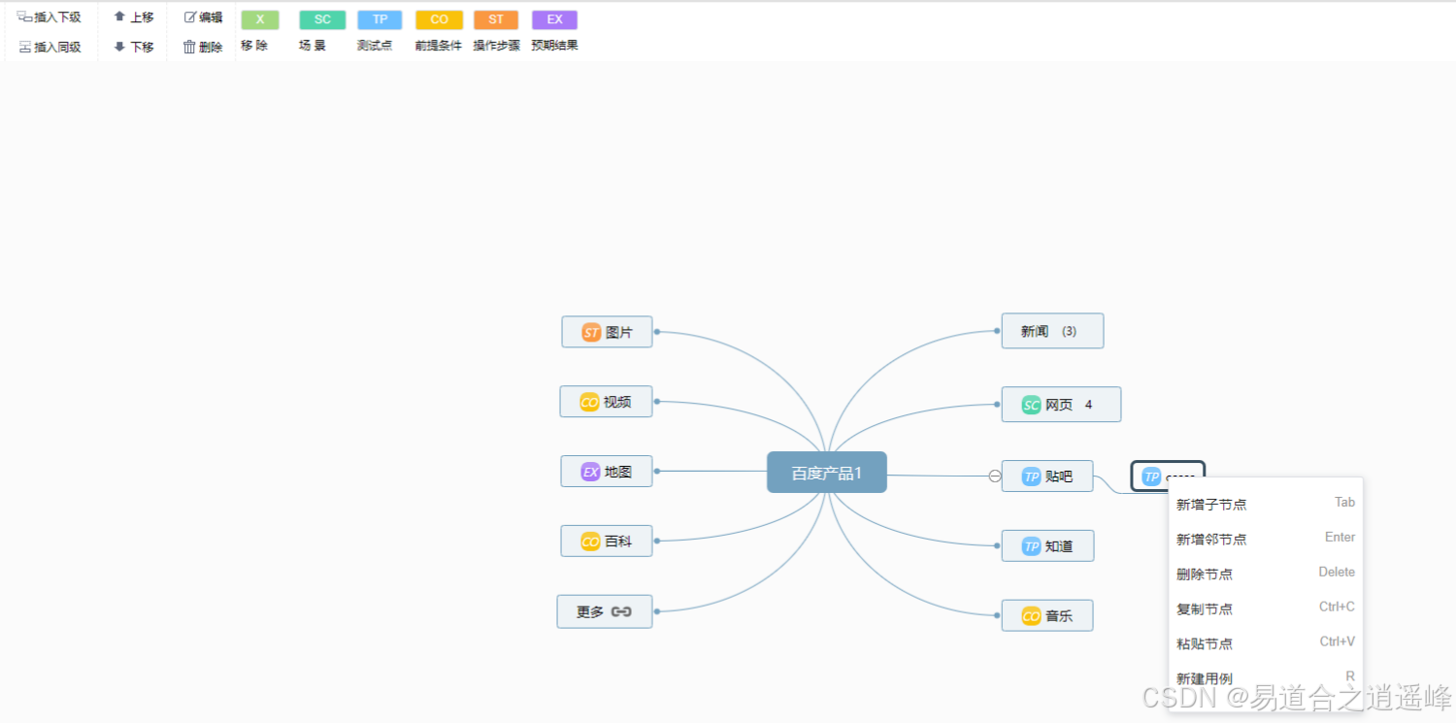Select the 视频 node

pyautogui.click(x=606, y=402)
